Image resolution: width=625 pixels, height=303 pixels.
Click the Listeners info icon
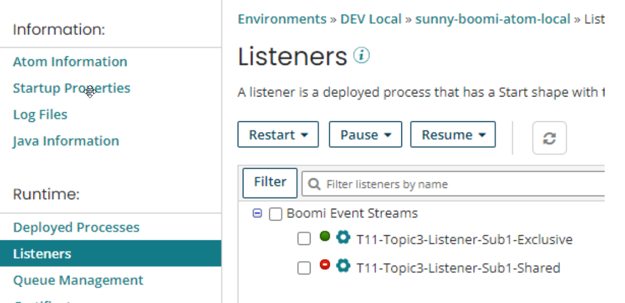pyautogui.click(x=361, y=55)
